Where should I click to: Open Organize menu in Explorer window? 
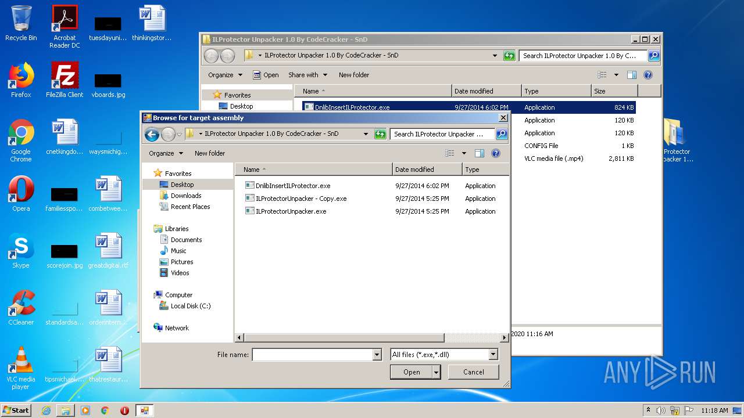click(225, 75)
